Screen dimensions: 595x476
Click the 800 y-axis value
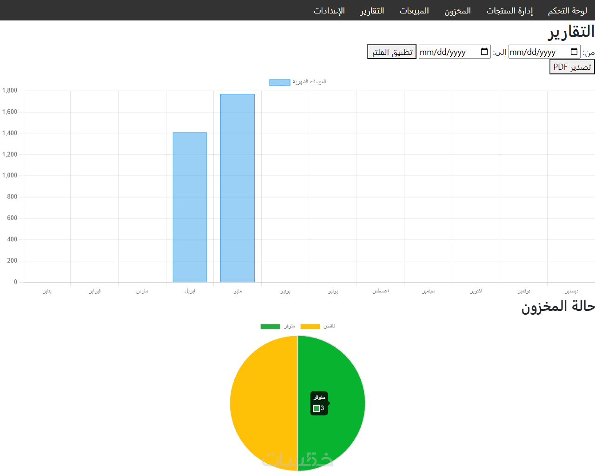point(12,197)
